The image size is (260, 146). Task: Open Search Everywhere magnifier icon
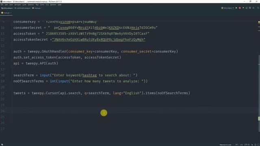pyautogui.click(x=258, y=8)
